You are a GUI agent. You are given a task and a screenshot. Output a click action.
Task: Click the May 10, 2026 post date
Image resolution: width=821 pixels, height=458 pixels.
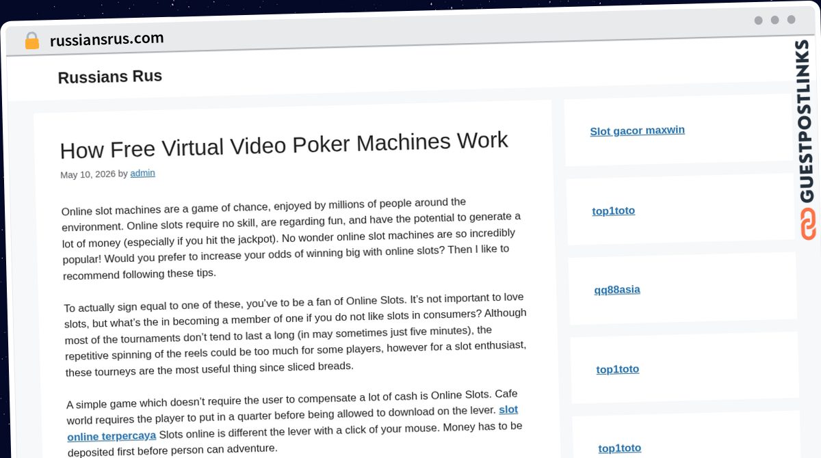88,174
